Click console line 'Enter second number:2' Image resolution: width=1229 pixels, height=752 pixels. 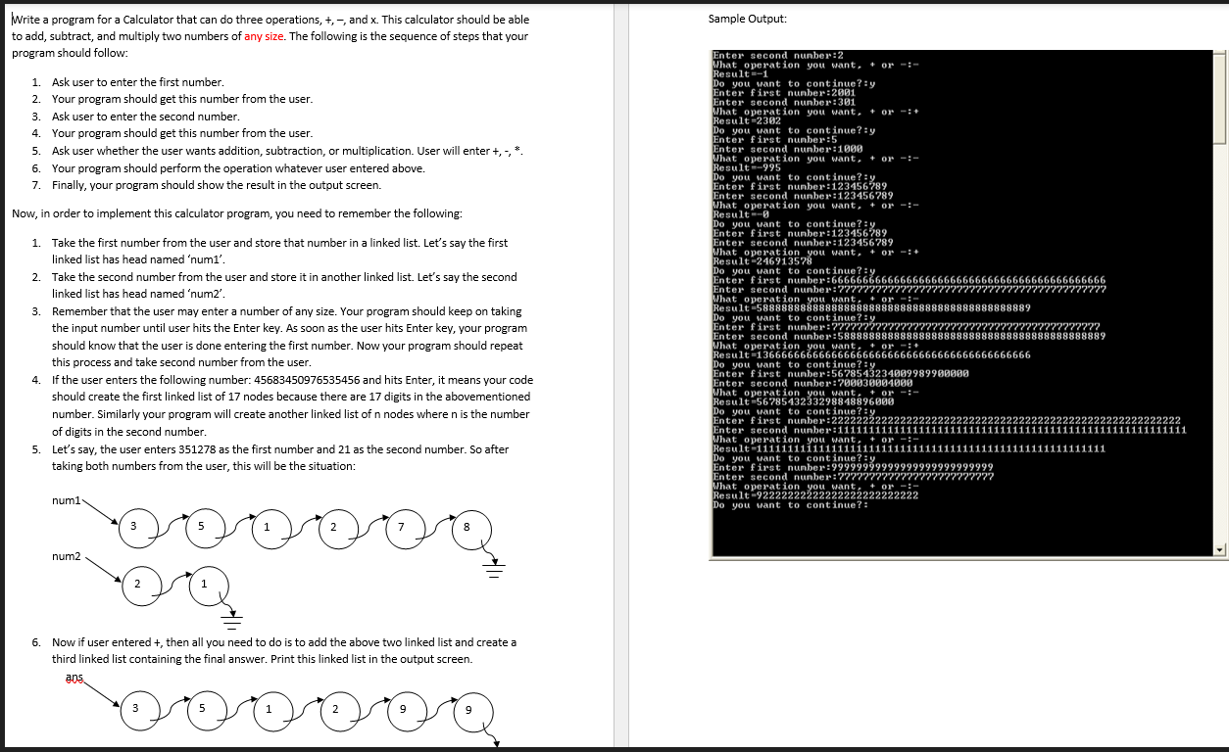pyautogui.click(x=778, y=55)
